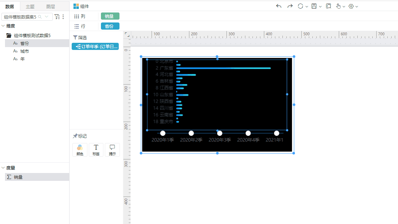The image size is (398, 224).
Task: Click the settings gear icon
Action: click(351, 6)
